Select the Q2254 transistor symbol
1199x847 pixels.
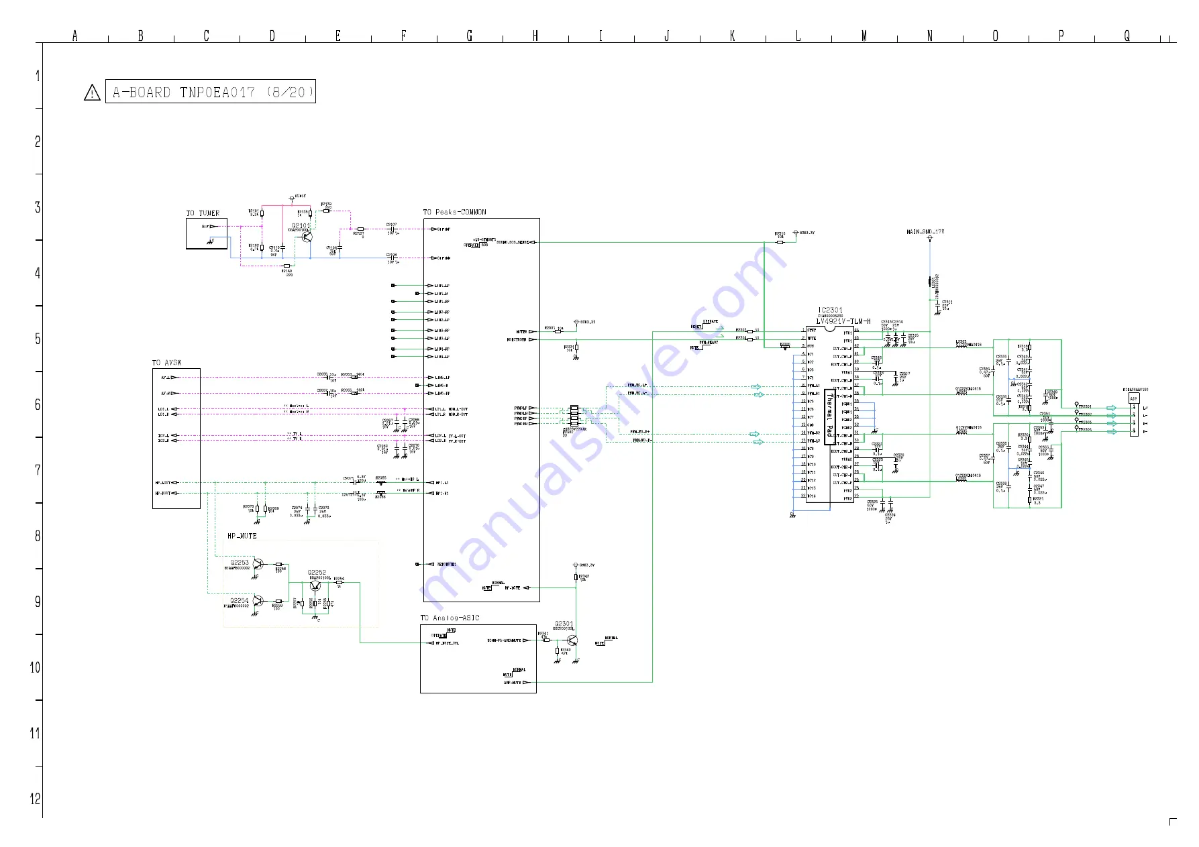pyautogui.click(x=258, y=602)
